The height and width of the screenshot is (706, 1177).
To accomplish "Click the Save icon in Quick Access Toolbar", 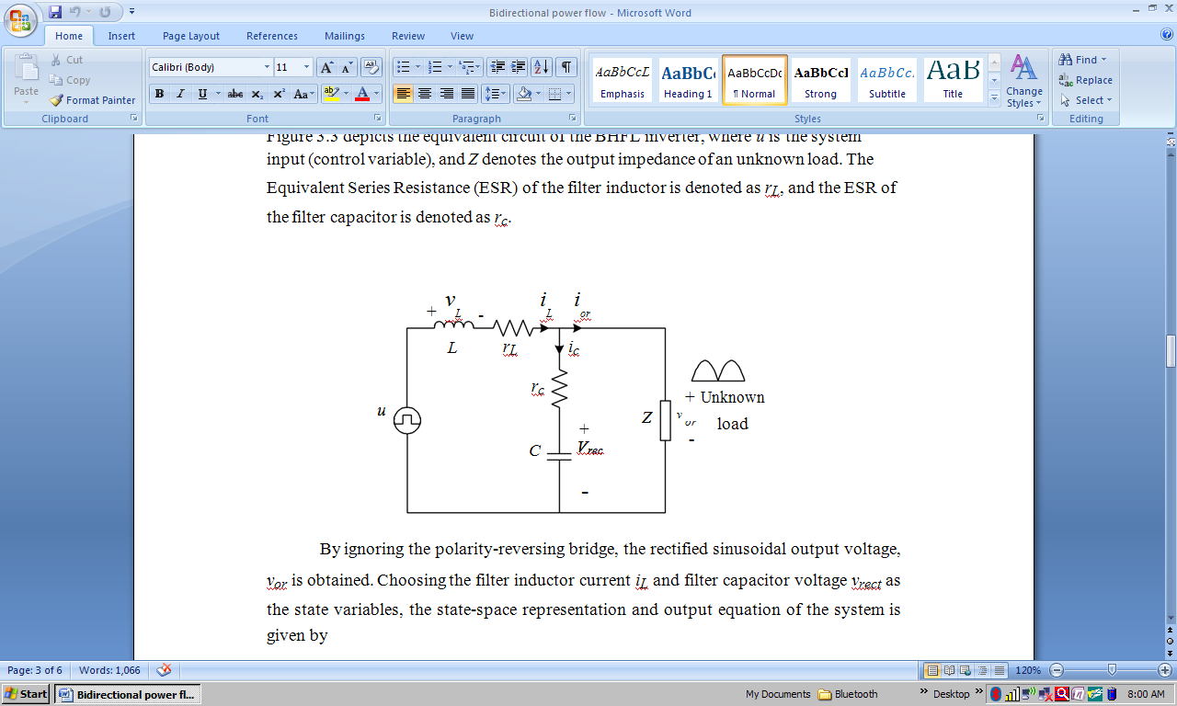I will click(55, 12).
